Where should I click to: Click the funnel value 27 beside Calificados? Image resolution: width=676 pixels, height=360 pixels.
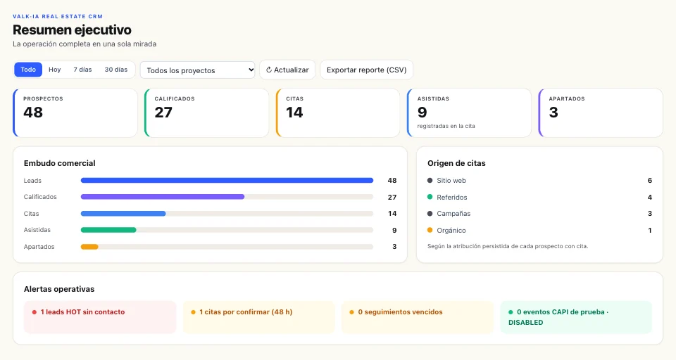point(392,197)
